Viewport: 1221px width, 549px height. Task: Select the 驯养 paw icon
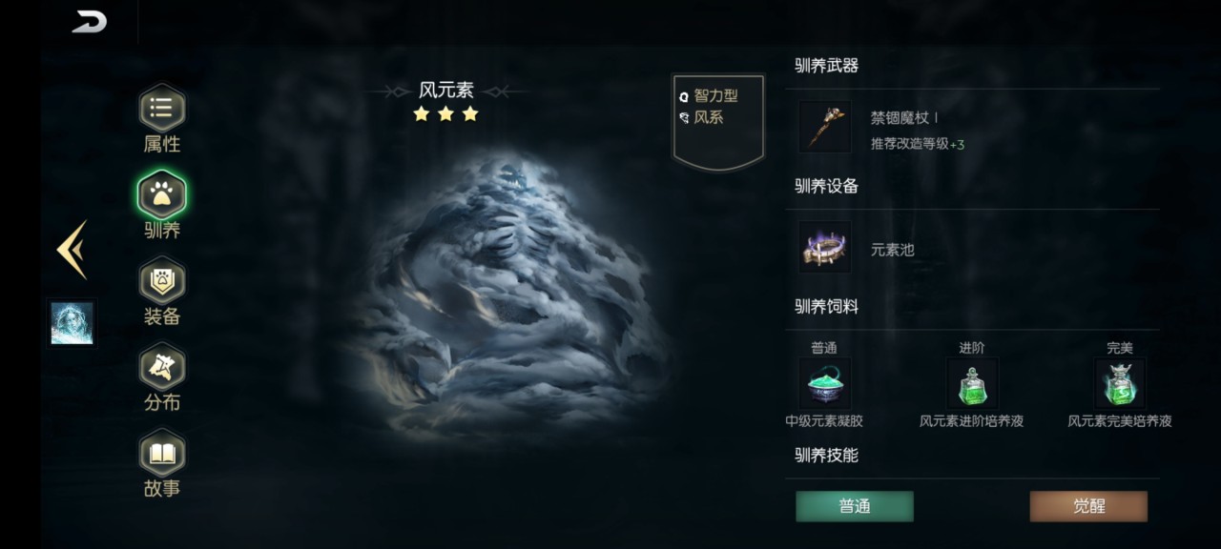pyautogui.click(x=161, y=194)
